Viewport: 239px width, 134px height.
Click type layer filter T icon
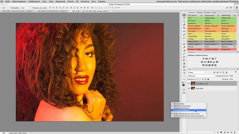click(x=220, y=73)
